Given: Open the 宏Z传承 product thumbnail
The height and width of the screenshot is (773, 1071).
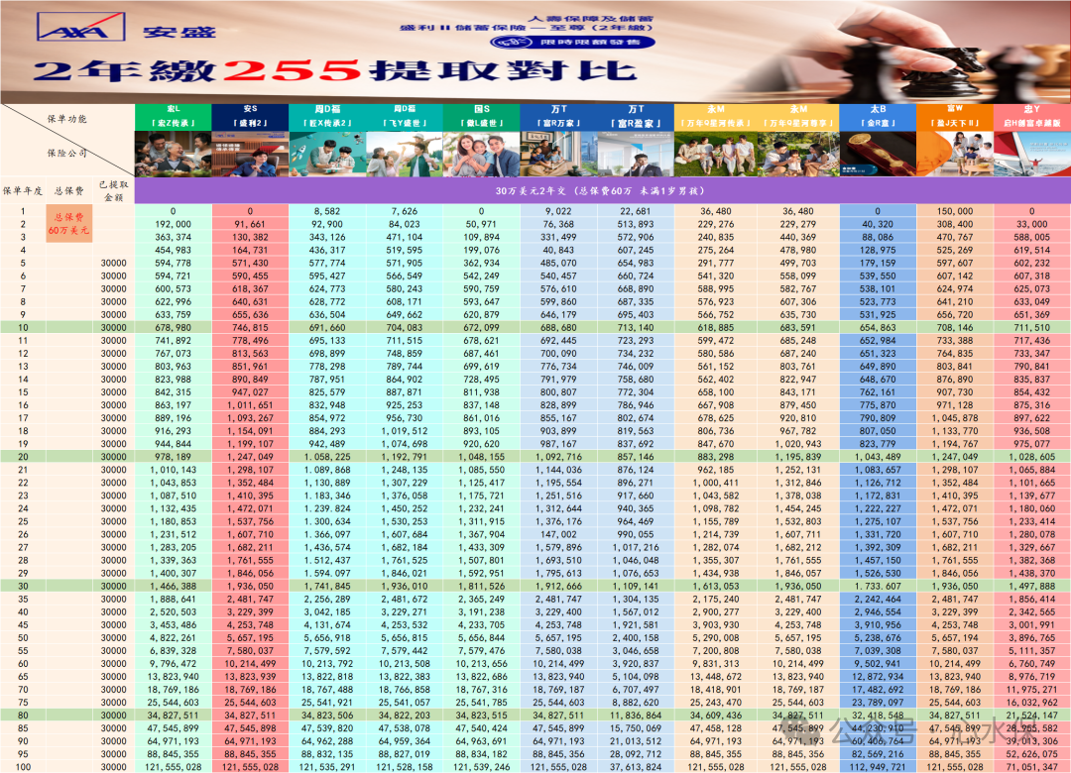Looking at the screenshot, I should 173,154.
